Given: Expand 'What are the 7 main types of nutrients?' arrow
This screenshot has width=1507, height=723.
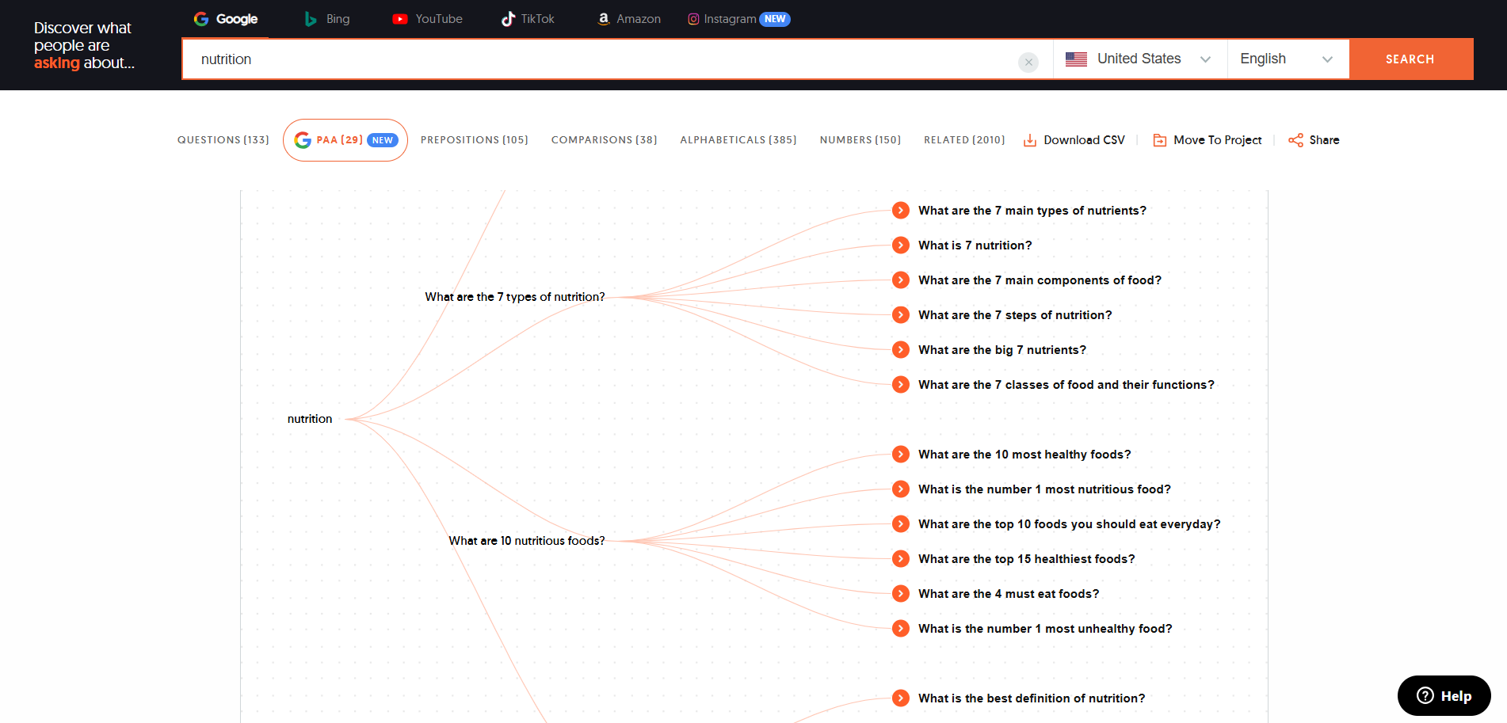Looking at the screenshot, I should click(901, 211).
